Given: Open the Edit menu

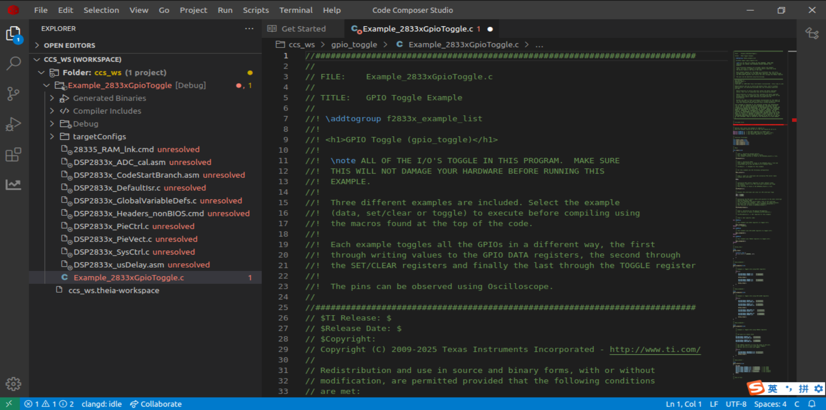Looking at the screenshot, I should pyautogui.click(x=66, y=10).
